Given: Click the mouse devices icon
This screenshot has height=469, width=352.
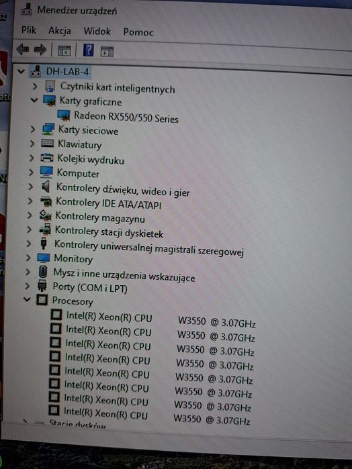Looking at the screenshot, I should pos(43,272).
